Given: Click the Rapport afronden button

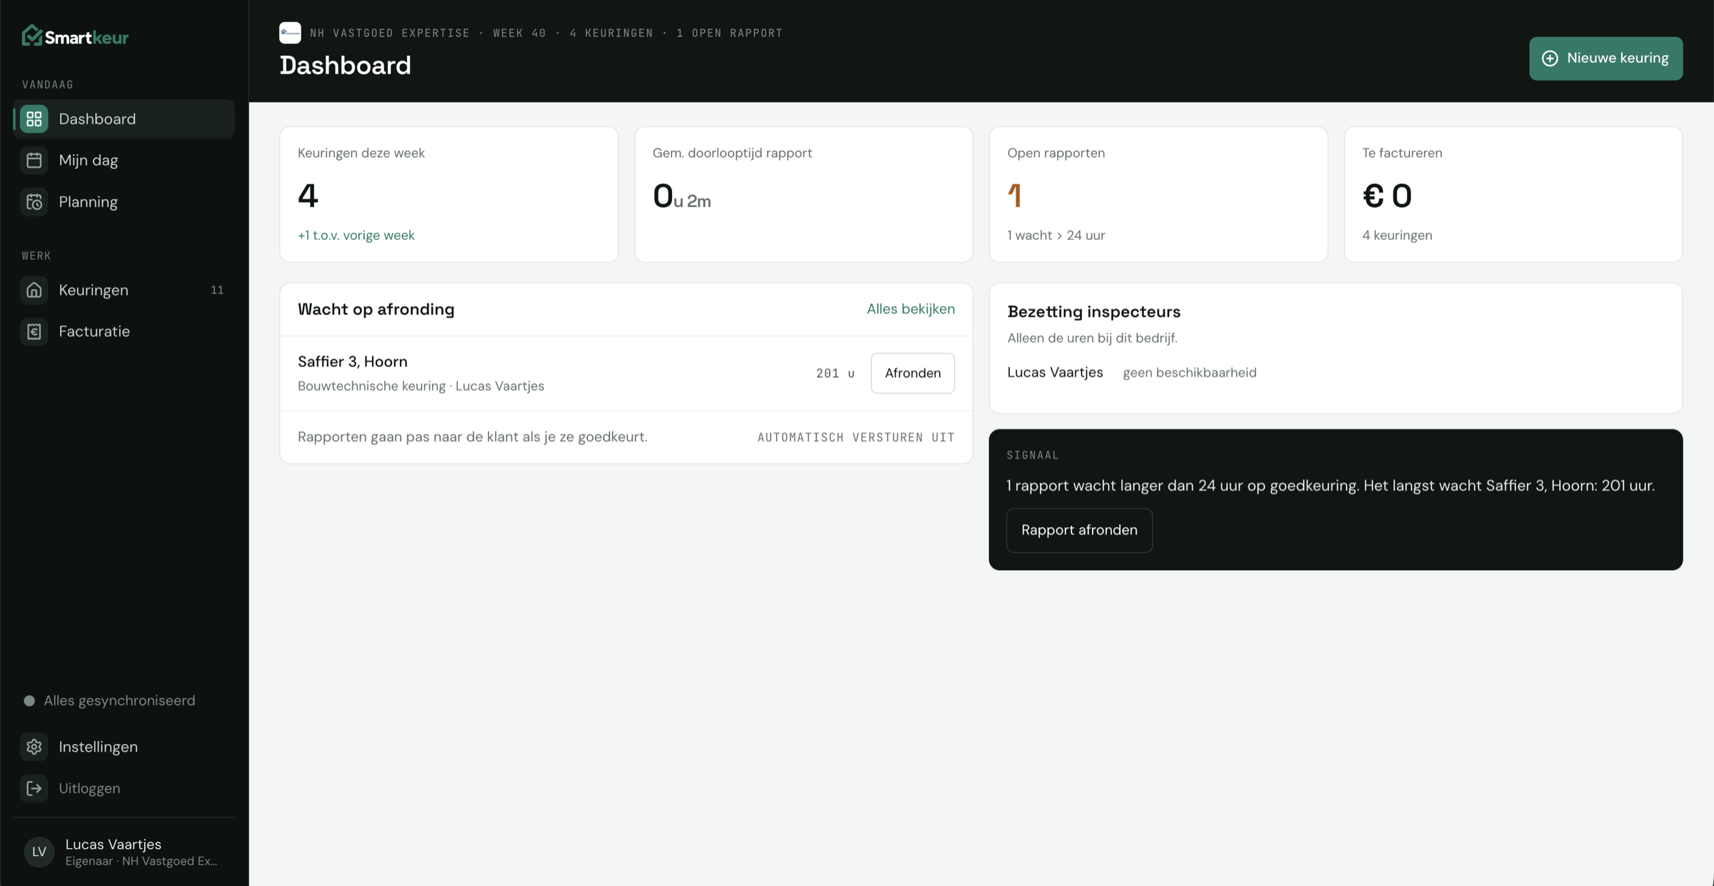Looking at the screenshot, I should pos(1079,530).
